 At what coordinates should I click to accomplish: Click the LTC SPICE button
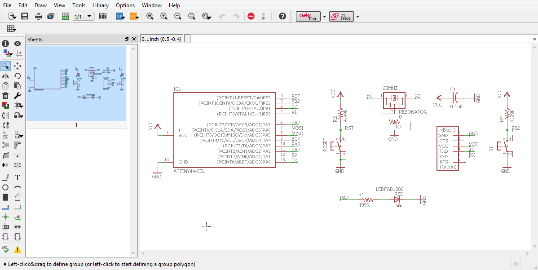click(x=341, y=17)
